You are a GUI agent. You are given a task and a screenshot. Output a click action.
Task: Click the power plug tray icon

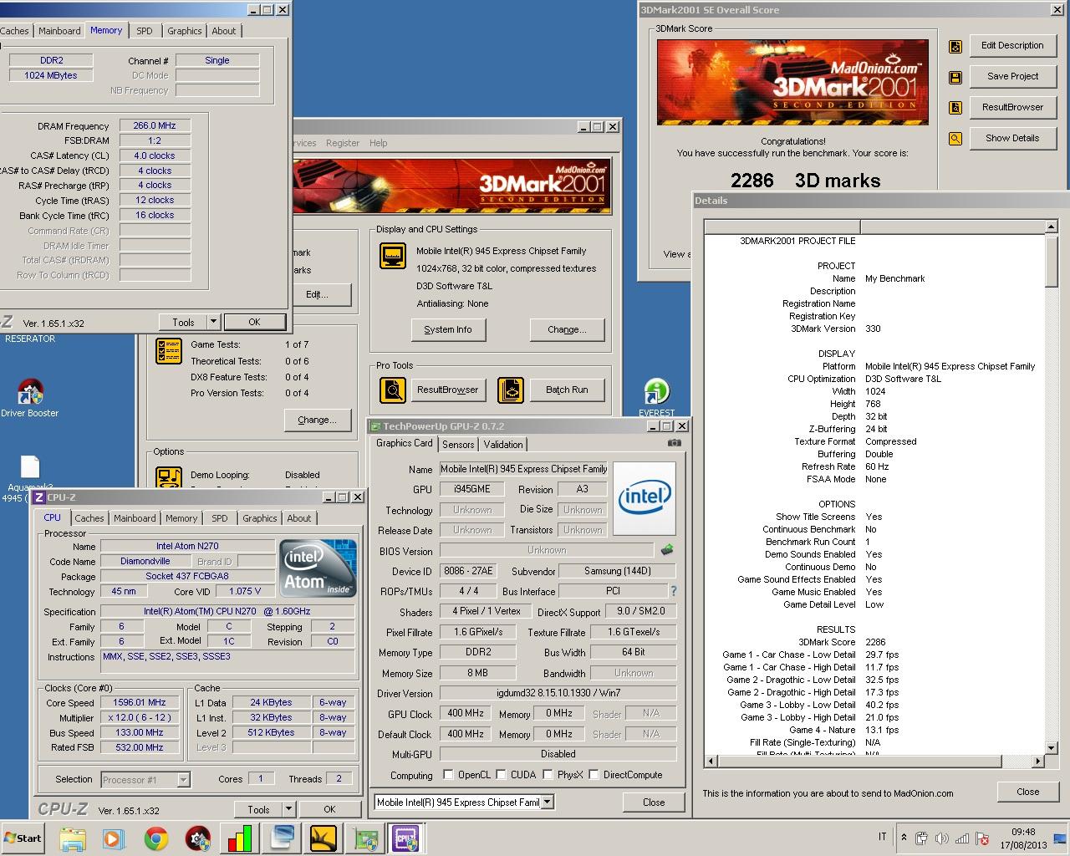click(x=921, y=838)
